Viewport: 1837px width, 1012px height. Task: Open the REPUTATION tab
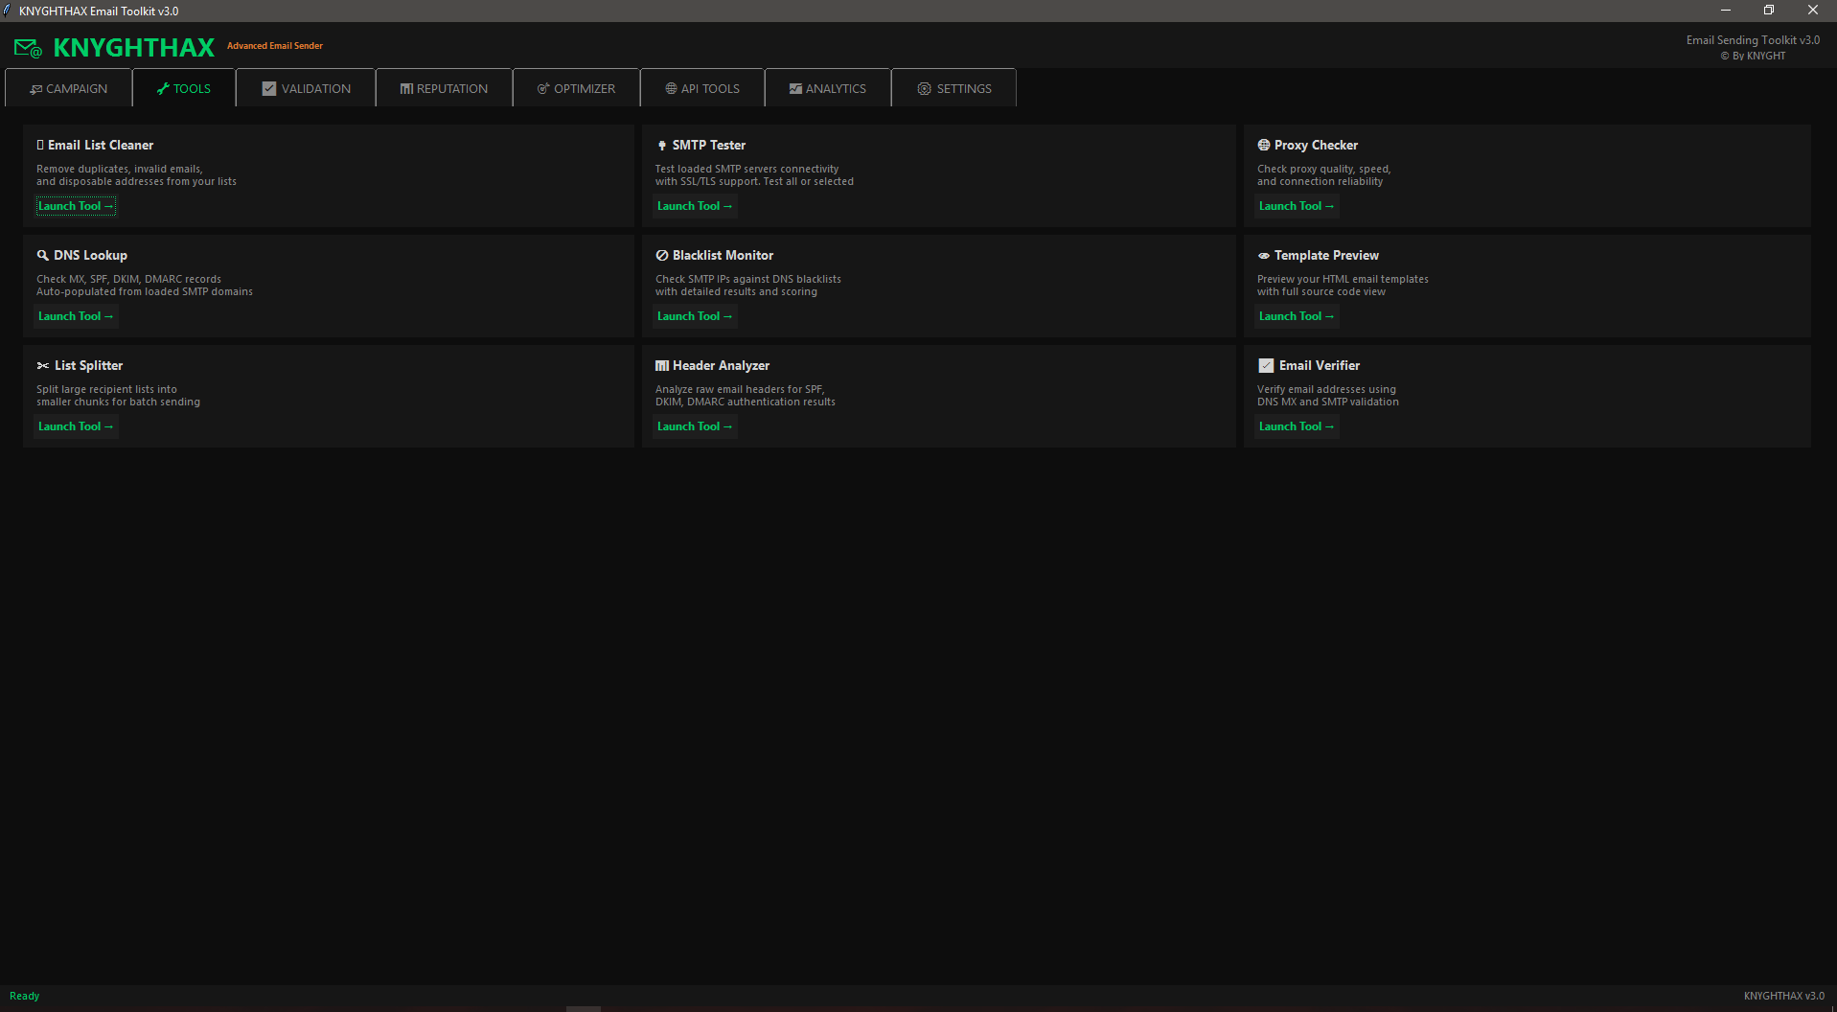tap(445, 88)
